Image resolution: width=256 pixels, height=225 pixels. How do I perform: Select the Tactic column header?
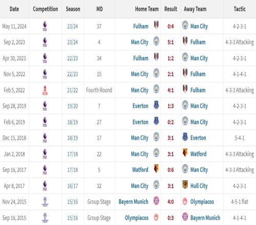pos(240,9)
